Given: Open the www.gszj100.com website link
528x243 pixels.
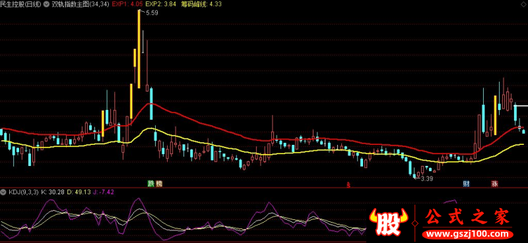Looking at the screenshot, I should click(x=468, y=234).
